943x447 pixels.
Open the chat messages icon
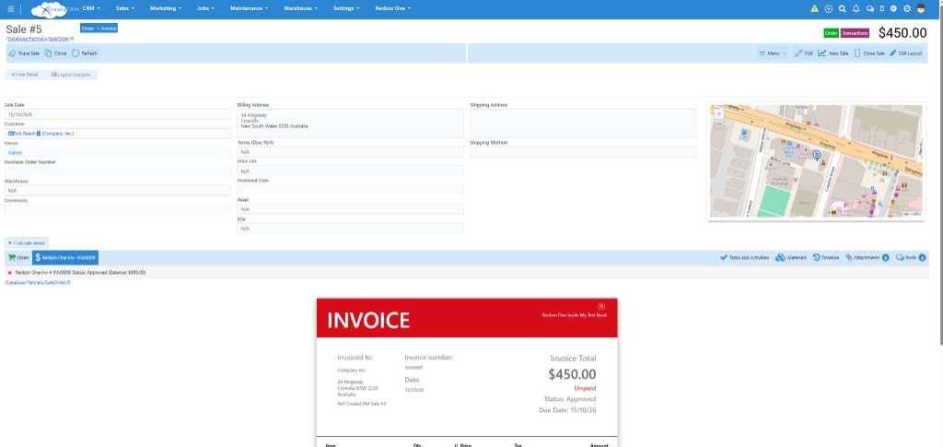coord(869,8)
